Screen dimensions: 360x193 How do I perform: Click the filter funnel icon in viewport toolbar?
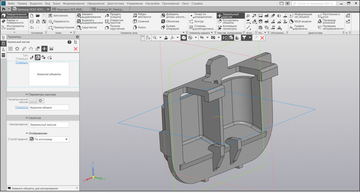pyautogui.click(x=244, y=37)
